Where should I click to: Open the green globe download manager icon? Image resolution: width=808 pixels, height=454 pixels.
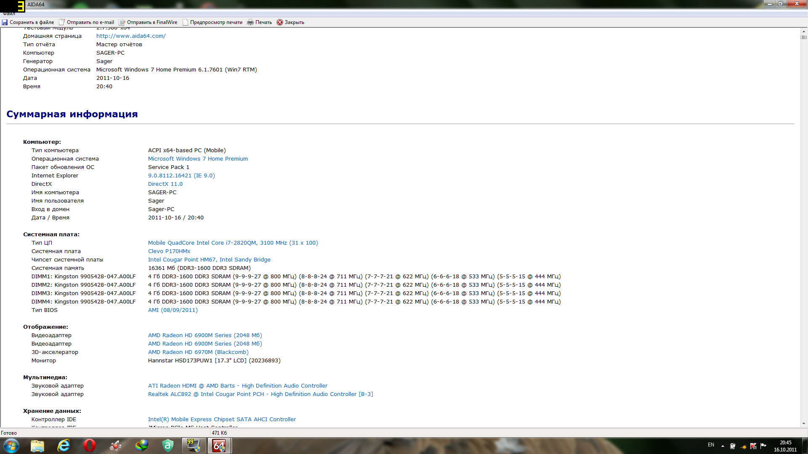142,446
